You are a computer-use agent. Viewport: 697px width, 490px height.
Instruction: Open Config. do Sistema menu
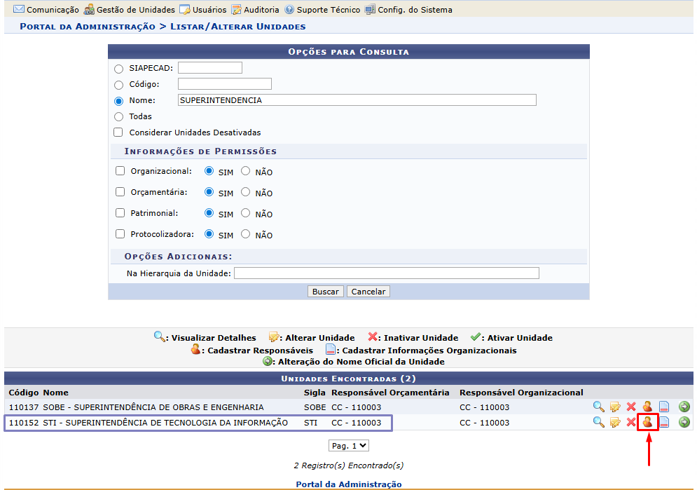click(x=408, y=10)
